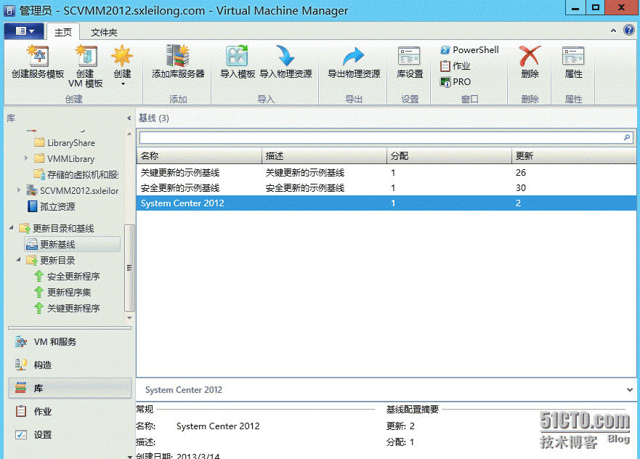The width and height of the screenshot is (640, 459).
Task: Select the System Center 2012 baseline row
Action: click(x=386, y=203)
